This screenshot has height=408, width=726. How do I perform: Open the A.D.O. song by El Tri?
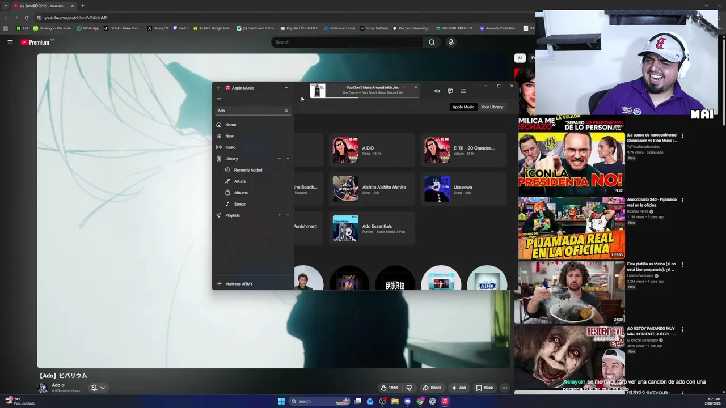pos(372,150)
